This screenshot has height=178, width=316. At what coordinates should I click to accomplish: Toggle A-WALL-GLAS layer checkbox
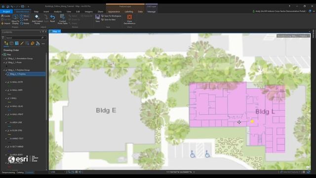(x=8, y=106)
